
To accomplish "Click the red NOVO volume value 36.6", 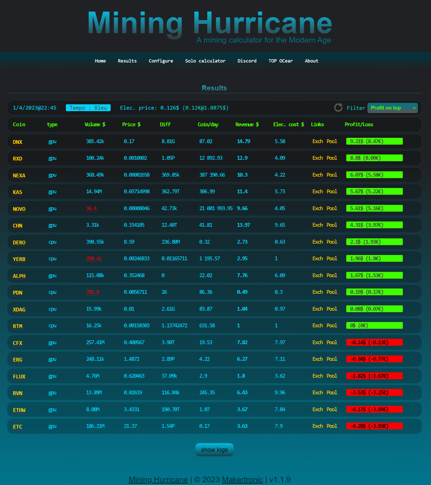I will pyautogui.click(x=91, y=209).
